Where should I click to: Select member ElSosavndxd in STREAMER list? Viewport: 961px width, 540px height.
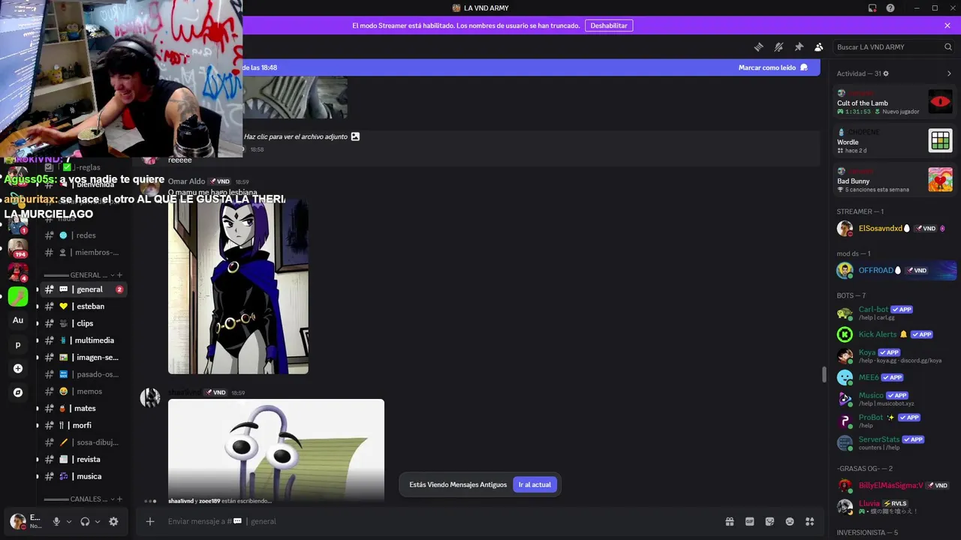(895, 229)
